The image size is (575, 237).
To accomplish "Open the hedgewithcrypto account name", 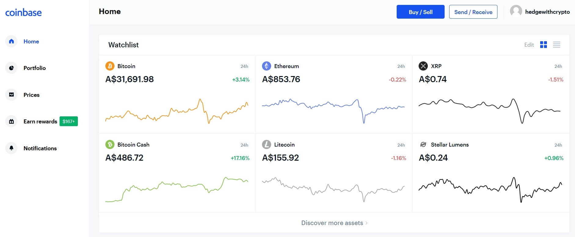I will click(548, 12).
